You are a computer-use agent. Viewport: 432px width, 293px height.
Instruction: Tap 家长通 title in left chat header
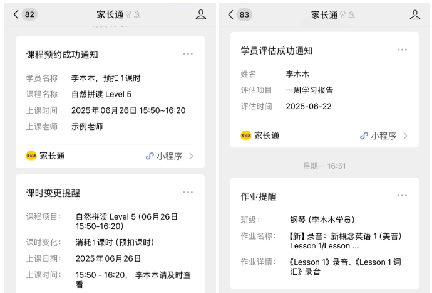tap(110, 14)
